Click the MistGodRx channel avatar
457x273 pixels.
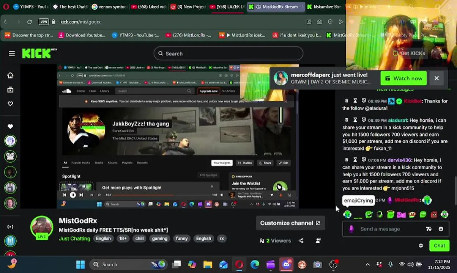(x=42, y=227)
